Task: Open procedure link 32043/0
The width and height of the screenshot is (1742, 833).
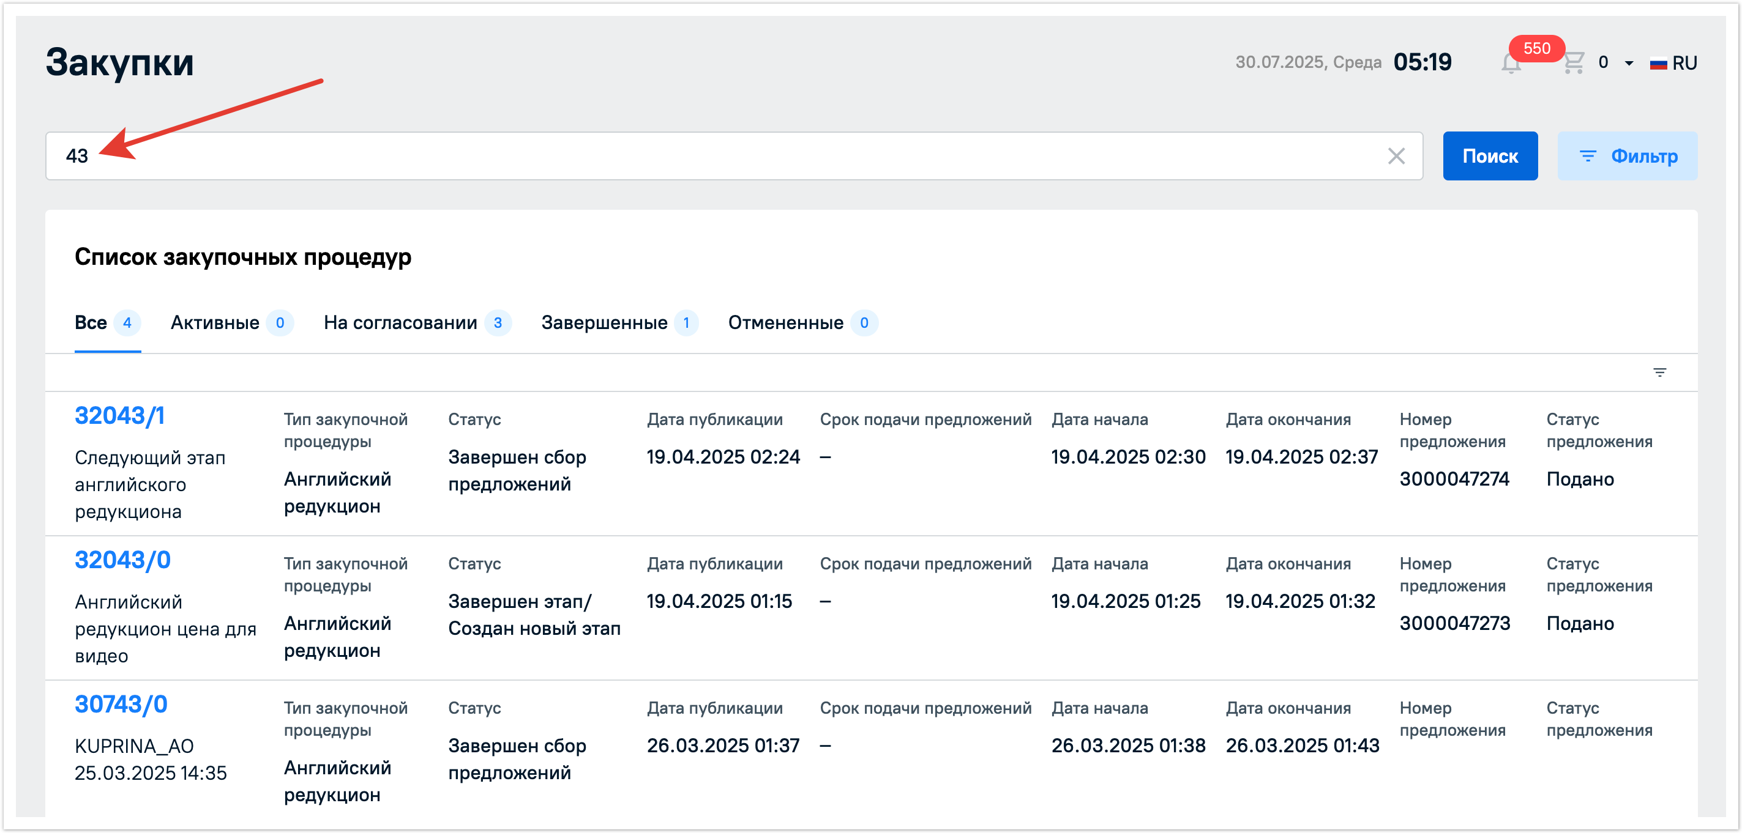Action: click(x=122, y=560)
